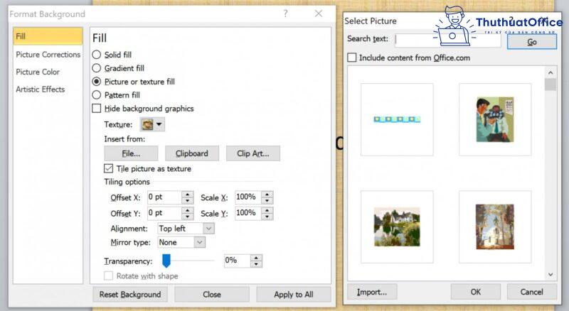Click the Clip Art... button
This screenshot has height=311, width=569.
click(x=253, y=153)
